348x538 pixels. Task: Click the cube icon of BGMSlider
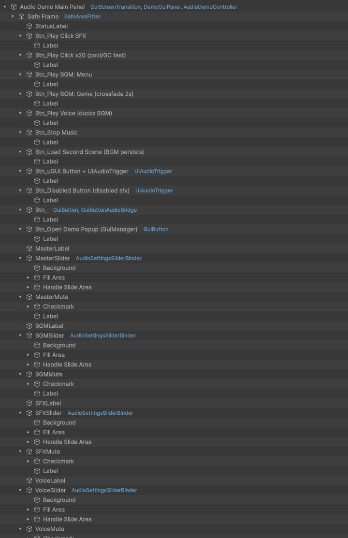coord(29,335)
